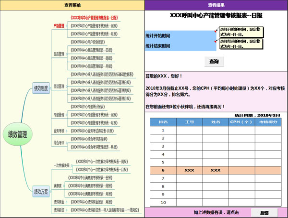Open the 考勤统计报表 link
Screen dimensions: 288x218
[88, 107]
